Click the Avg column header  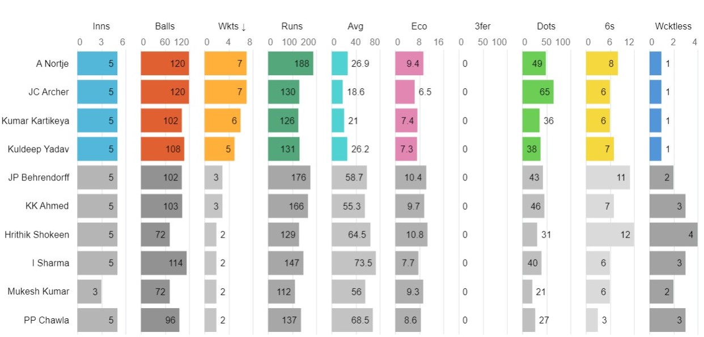tap(355, 27)
